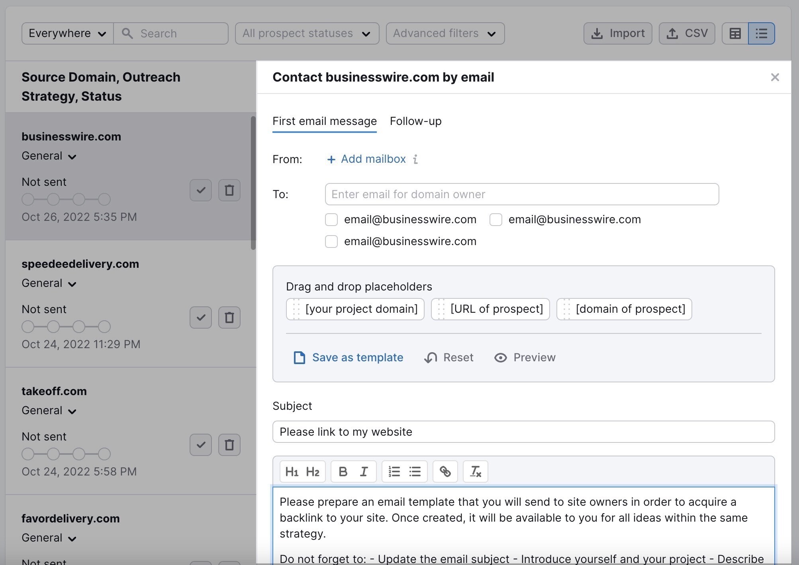
Task: Click the Subject input field
Action: [x=523, y=432]
